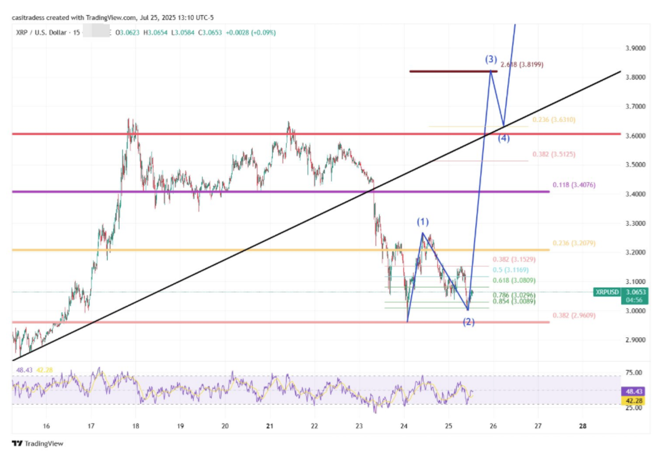Click the pink 0.382 (2.9609) level label

point(574,315)
